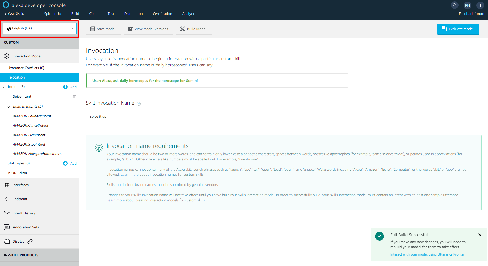488x266 pixels.
Task: Click the CUSTOM section header
Action: click(40, 43)
